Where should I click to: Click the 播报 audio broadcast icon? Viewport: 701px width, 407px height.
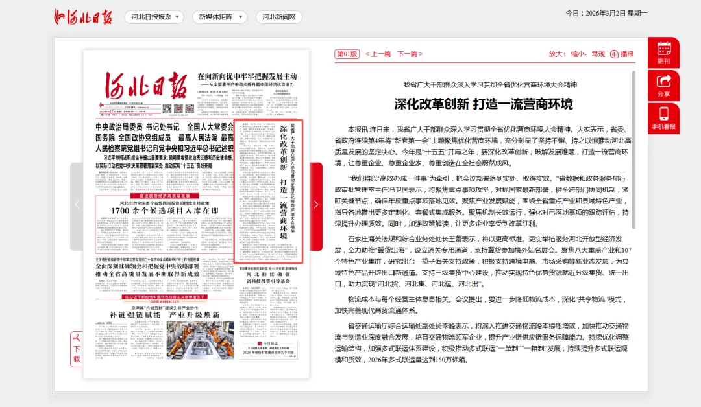[x=622, y=54]
